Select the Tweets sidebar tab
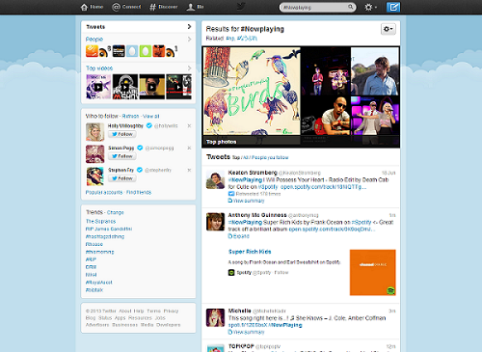Viewport: 482px width, 352px height. pos(138,27)
